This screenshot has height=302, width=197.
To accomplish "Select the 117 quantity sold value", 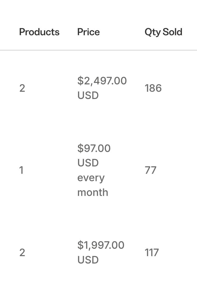I will pos(152,253).
